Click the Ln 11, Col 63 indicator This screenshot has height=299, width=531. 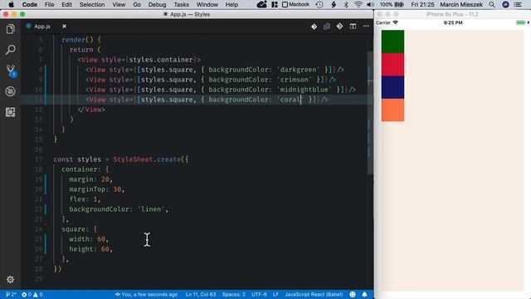pyautogui.click(x=201, y=294)
